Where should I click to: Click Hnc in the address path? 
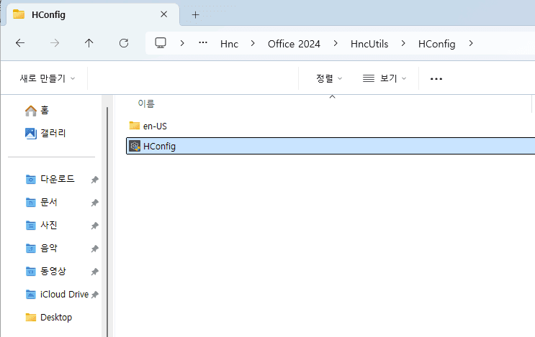pyautogui.click(x=229, y=44)
